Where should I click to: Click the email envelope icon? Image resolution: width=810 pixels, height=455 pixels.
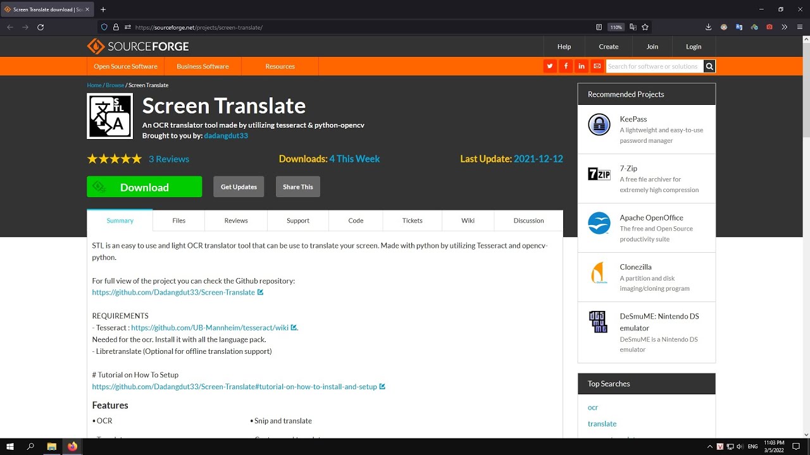597,66
